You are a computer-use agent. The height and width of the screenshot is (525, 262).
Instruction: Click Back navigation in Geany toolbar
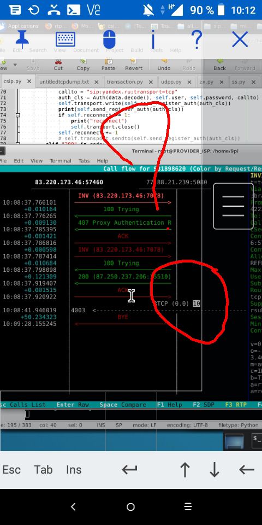219,65
